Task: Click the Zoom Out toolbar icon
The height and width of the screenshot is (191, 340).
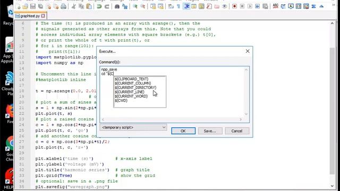Action: point(143,6)
